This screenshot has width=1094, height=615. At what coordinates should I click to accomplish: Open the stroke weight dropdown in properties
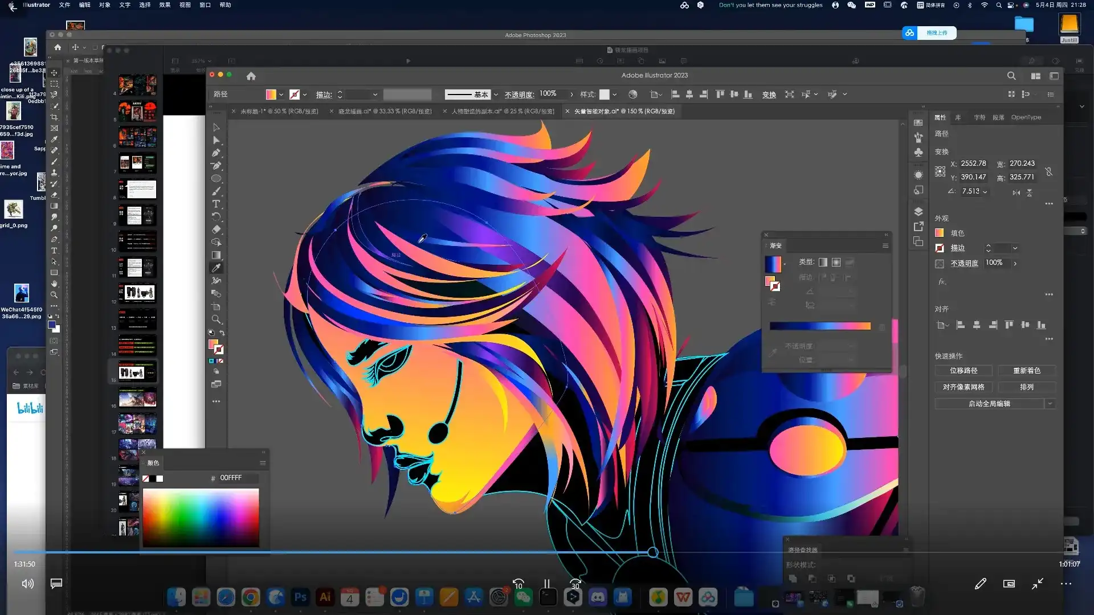coord(1015,248)
